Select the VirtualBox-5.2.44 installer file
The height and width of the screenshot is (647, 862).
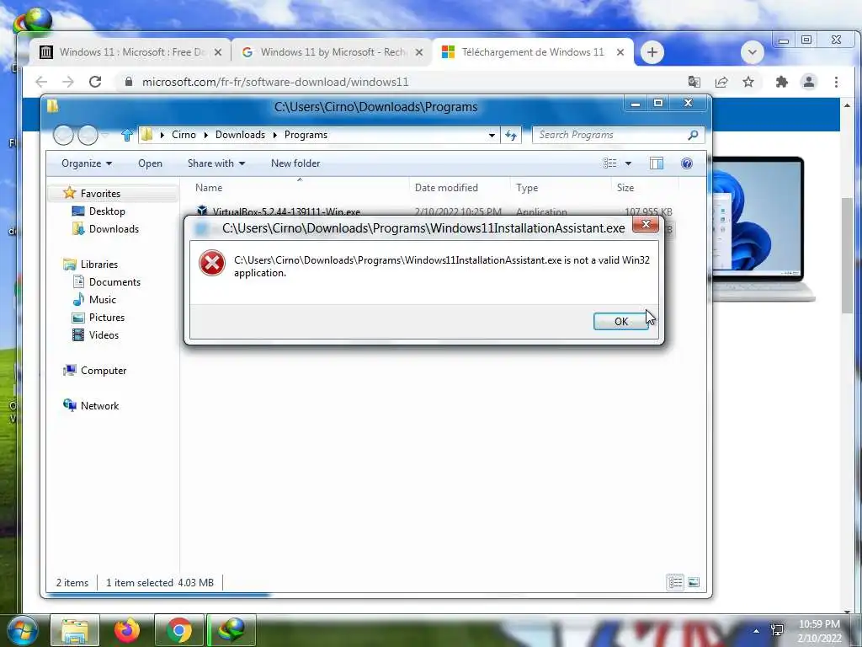[x=286, y=211]
